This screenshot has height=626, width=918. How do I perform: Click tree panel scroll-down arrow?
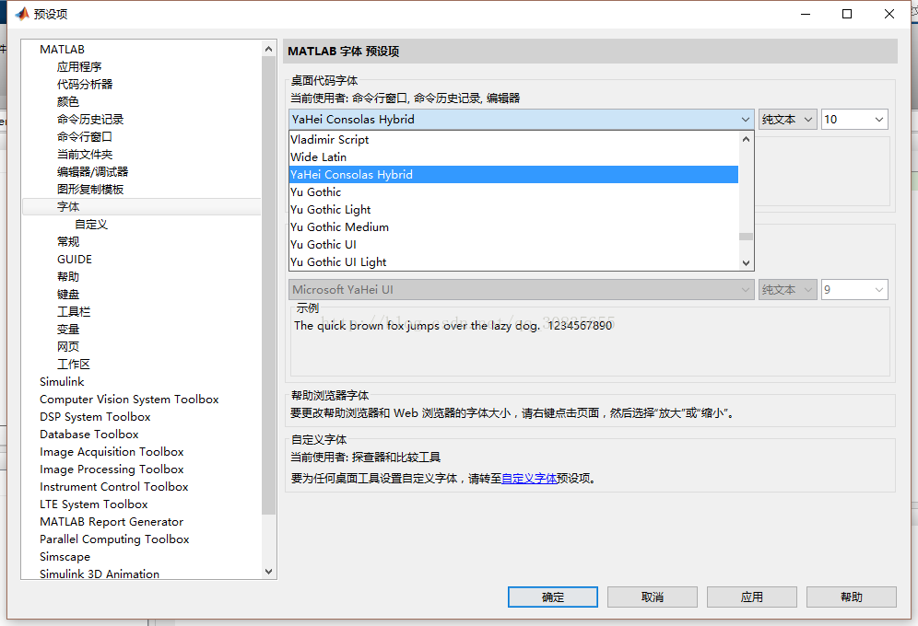(x=269, y=572)
